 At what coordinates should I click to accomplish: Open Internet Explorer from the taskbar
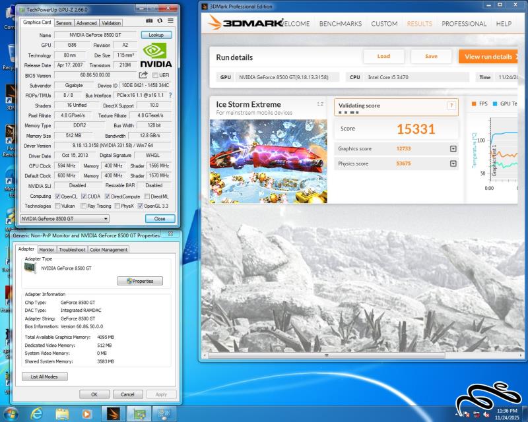(36, 413)
